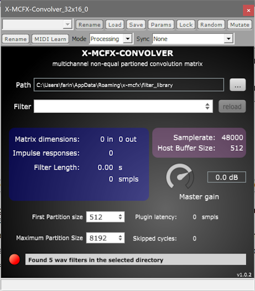Click the Mutate button

(240, 25)
